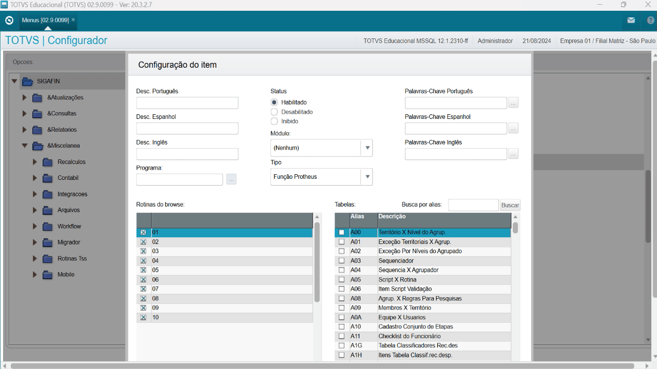Screen dimensions: 657x369
Task: Click the Administrador user label
Action: (x=495, y=41)
